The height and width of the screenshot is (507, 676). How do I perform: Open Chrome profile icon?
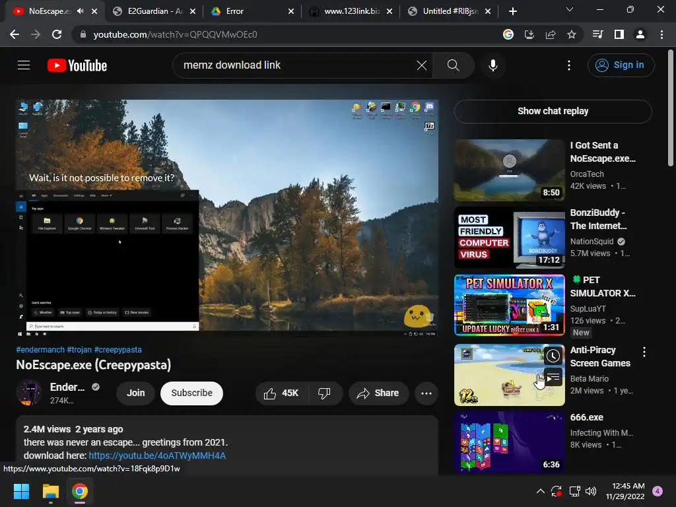click(x=640, y=34)
